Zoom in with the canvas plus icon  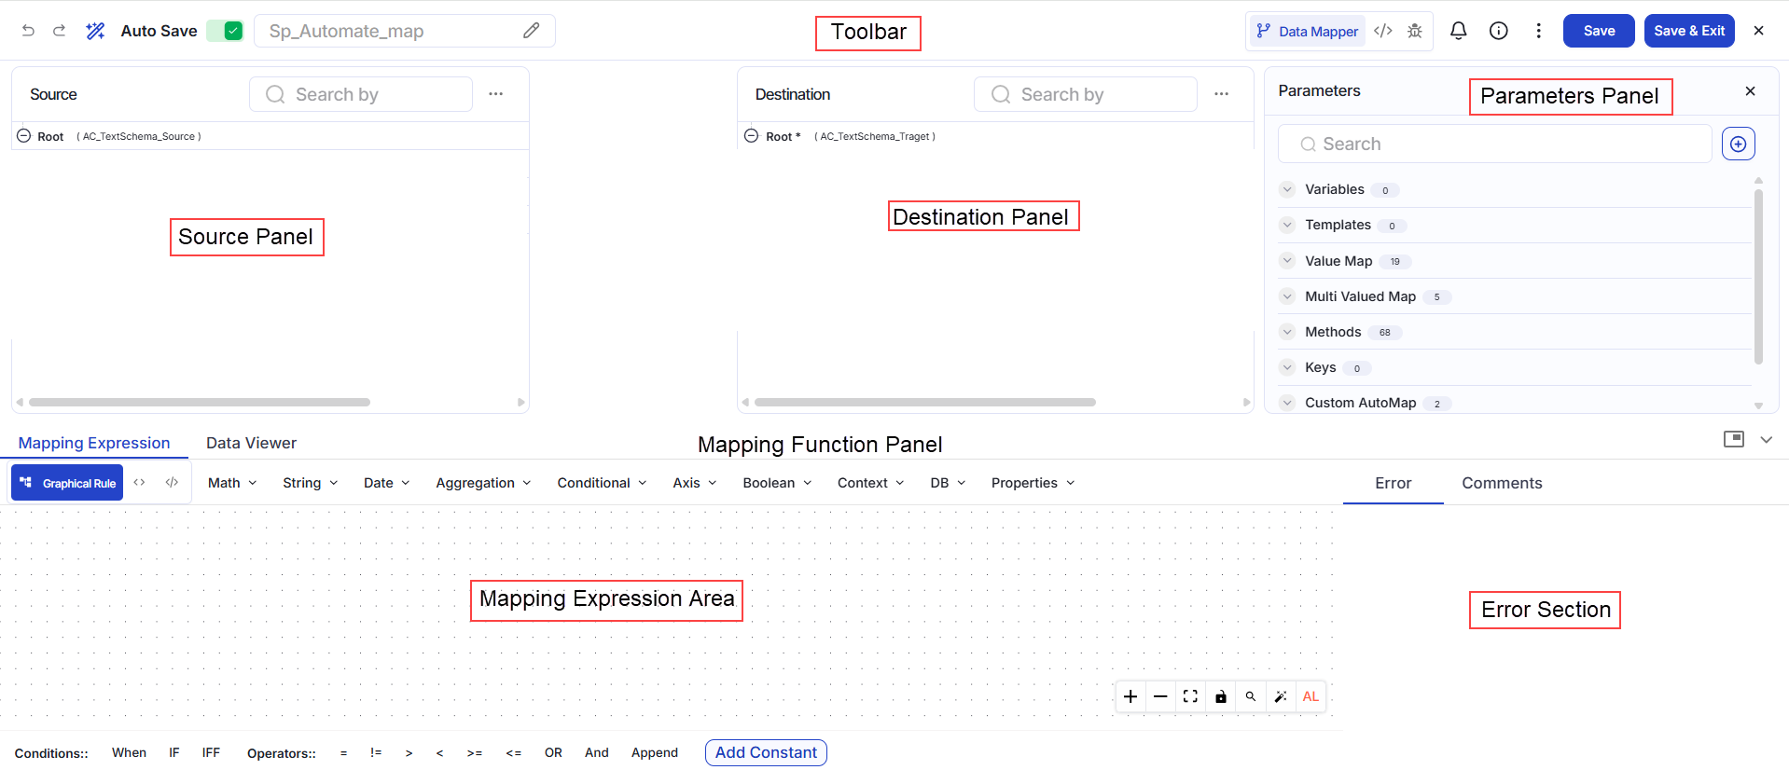tap(1130, 696)
